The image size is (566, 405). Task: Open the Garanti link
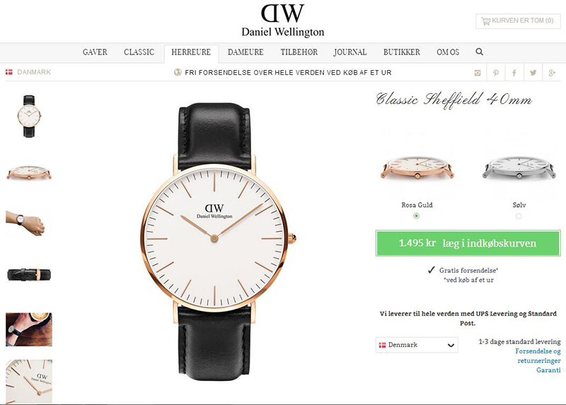pyautogui.click(x=548, y=370)
